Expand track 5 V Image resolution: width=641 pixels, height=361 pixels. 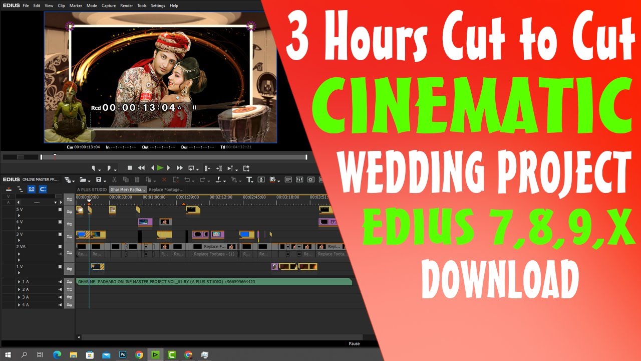click(19, 216)
